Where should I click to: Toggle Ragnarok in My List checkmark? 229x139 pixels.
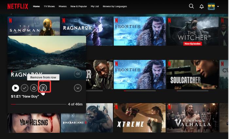(25, 88)
